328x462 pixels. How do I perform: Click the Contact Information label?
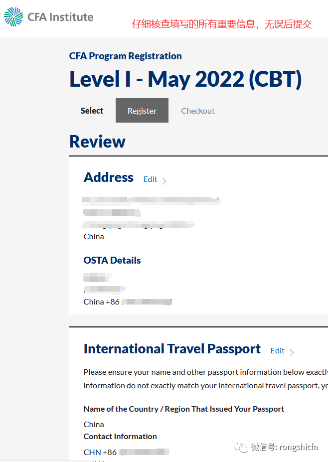click(120, 437)
